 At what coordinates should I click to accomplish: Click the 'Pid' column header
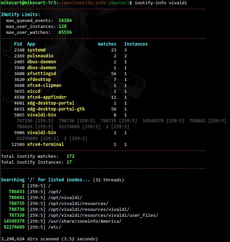pyautogui.click(x=18, y=44)
